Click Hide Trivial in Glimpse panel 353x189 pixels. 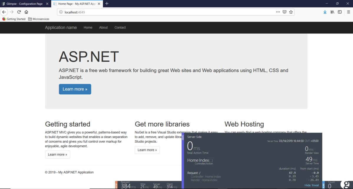coord(311,185)
